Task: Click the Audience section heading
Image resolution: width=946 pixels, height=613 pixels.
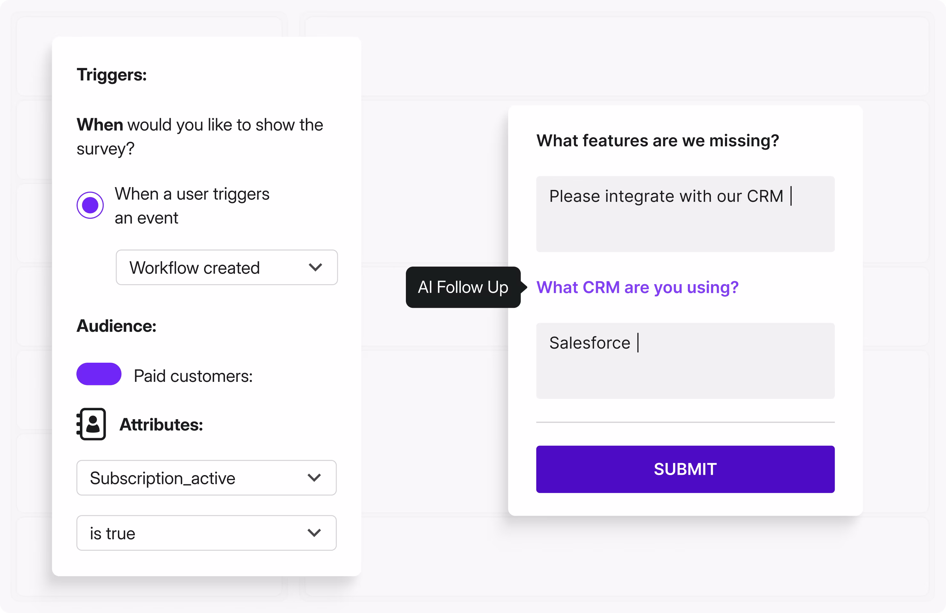Action: point(116,326)
